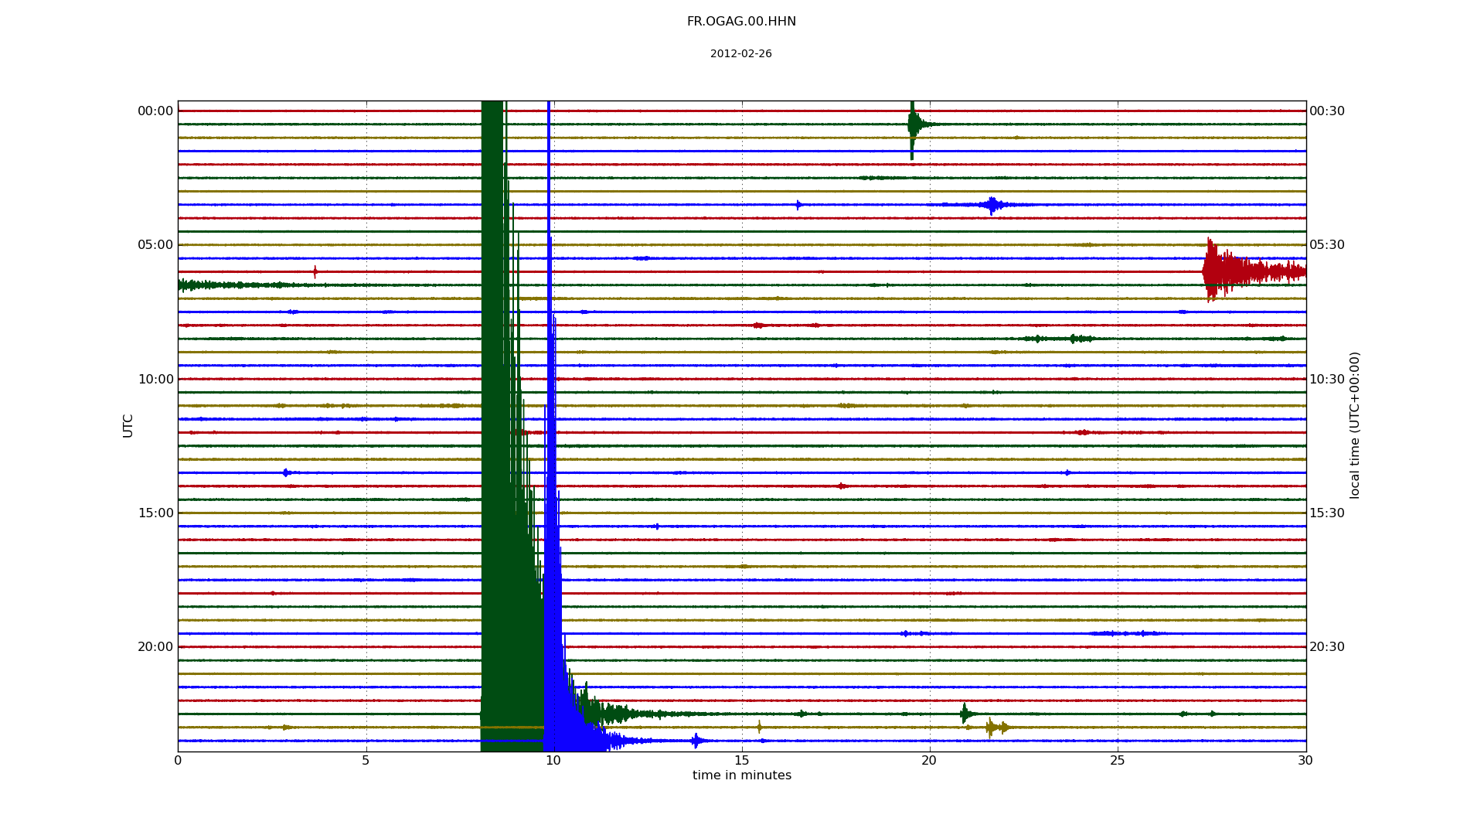Click the 05:30 local time label
This screenshot has height=835, width=1484.
tap(1327, 245)
